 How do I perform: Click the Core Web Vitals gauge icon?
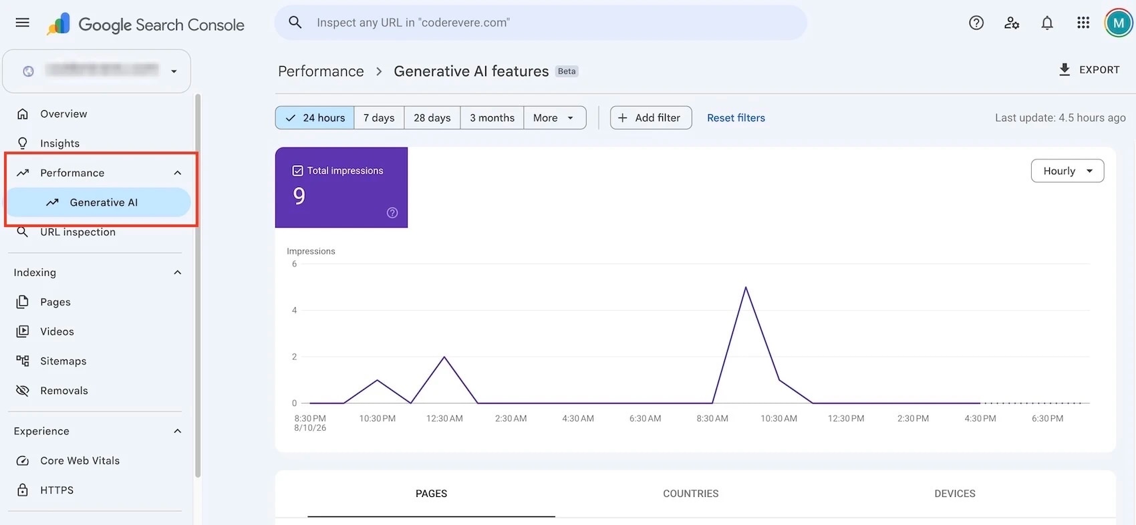(23, 461)
